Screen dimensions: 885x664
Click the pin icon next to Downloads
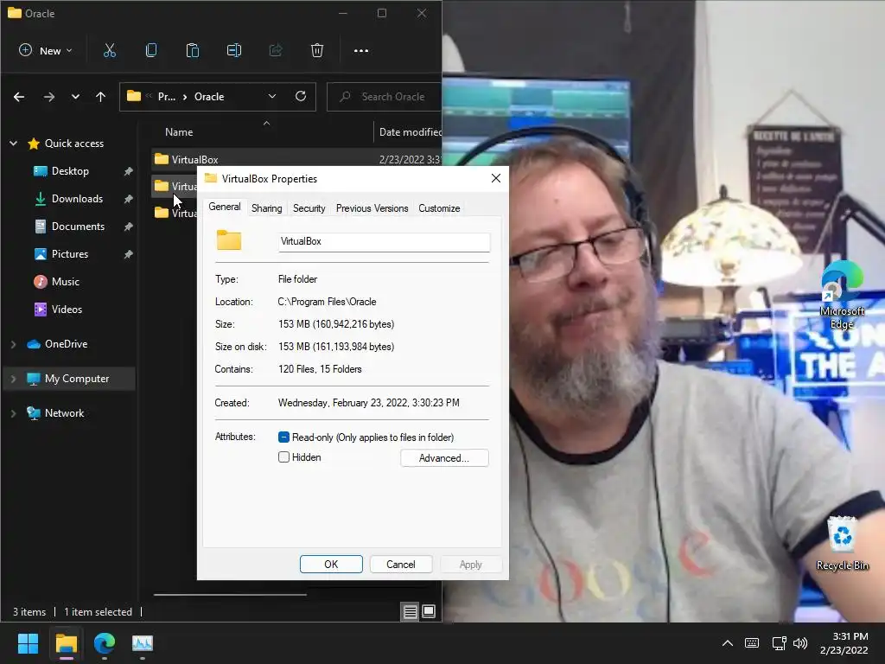128,199
